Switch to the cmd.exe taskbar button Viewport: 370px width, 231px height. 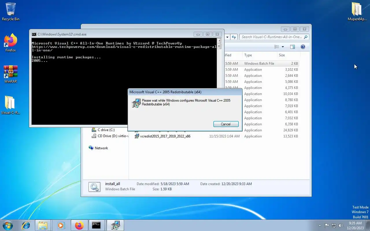(x=96, y=225)
